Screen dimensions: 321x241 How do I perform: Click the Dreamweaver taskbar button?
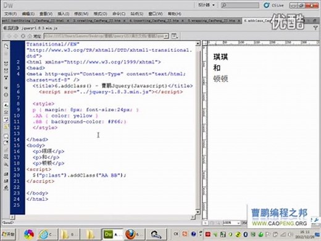(x=112, y=234)
